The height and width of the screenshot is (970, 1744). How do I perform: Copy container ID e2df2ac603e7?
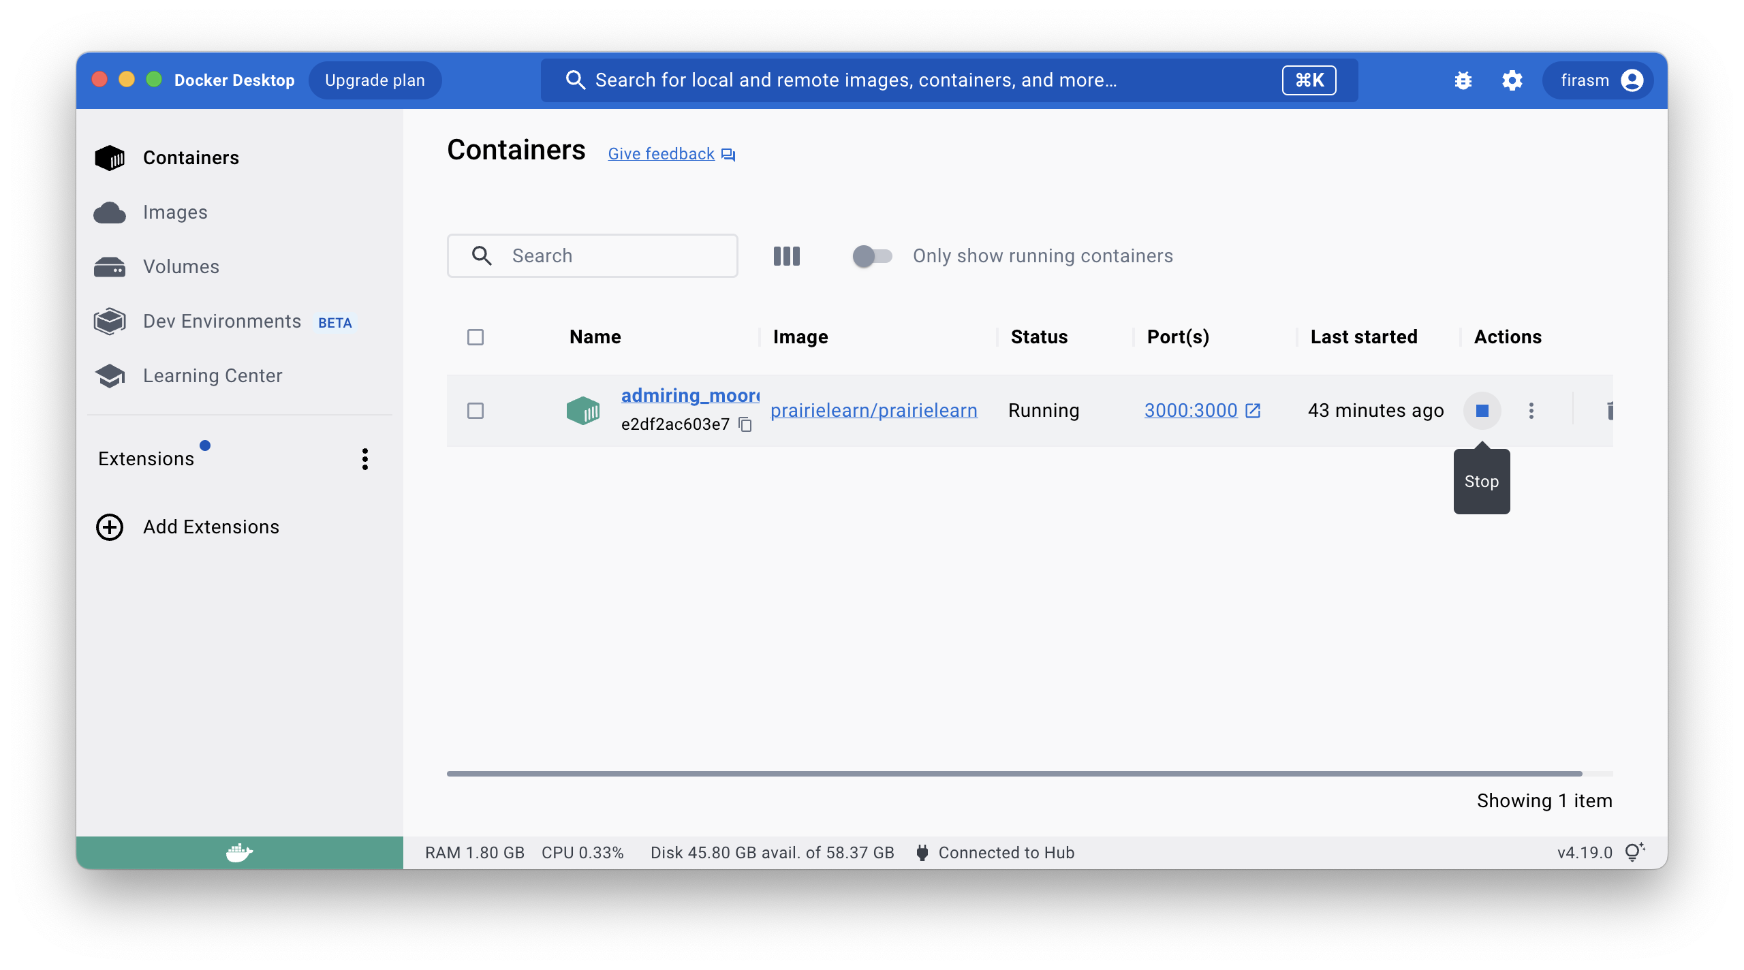(x=746, y=424)
